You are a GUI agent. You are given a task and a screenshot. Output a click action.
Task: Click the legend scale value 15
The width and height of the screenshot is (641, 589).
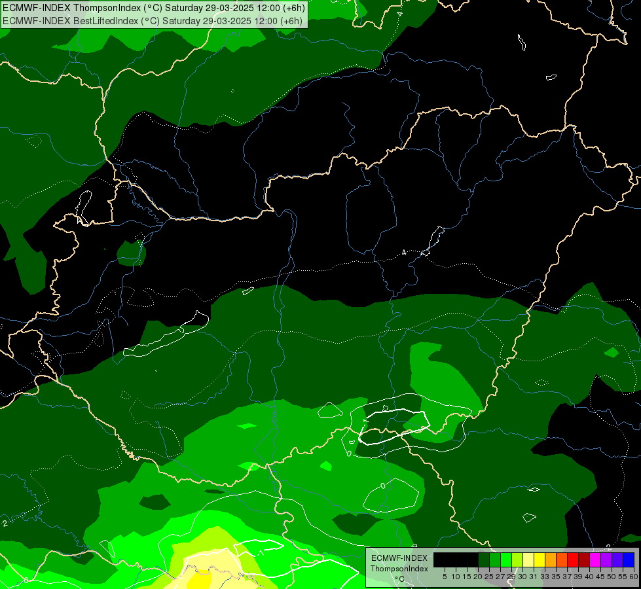coord(467,577)
